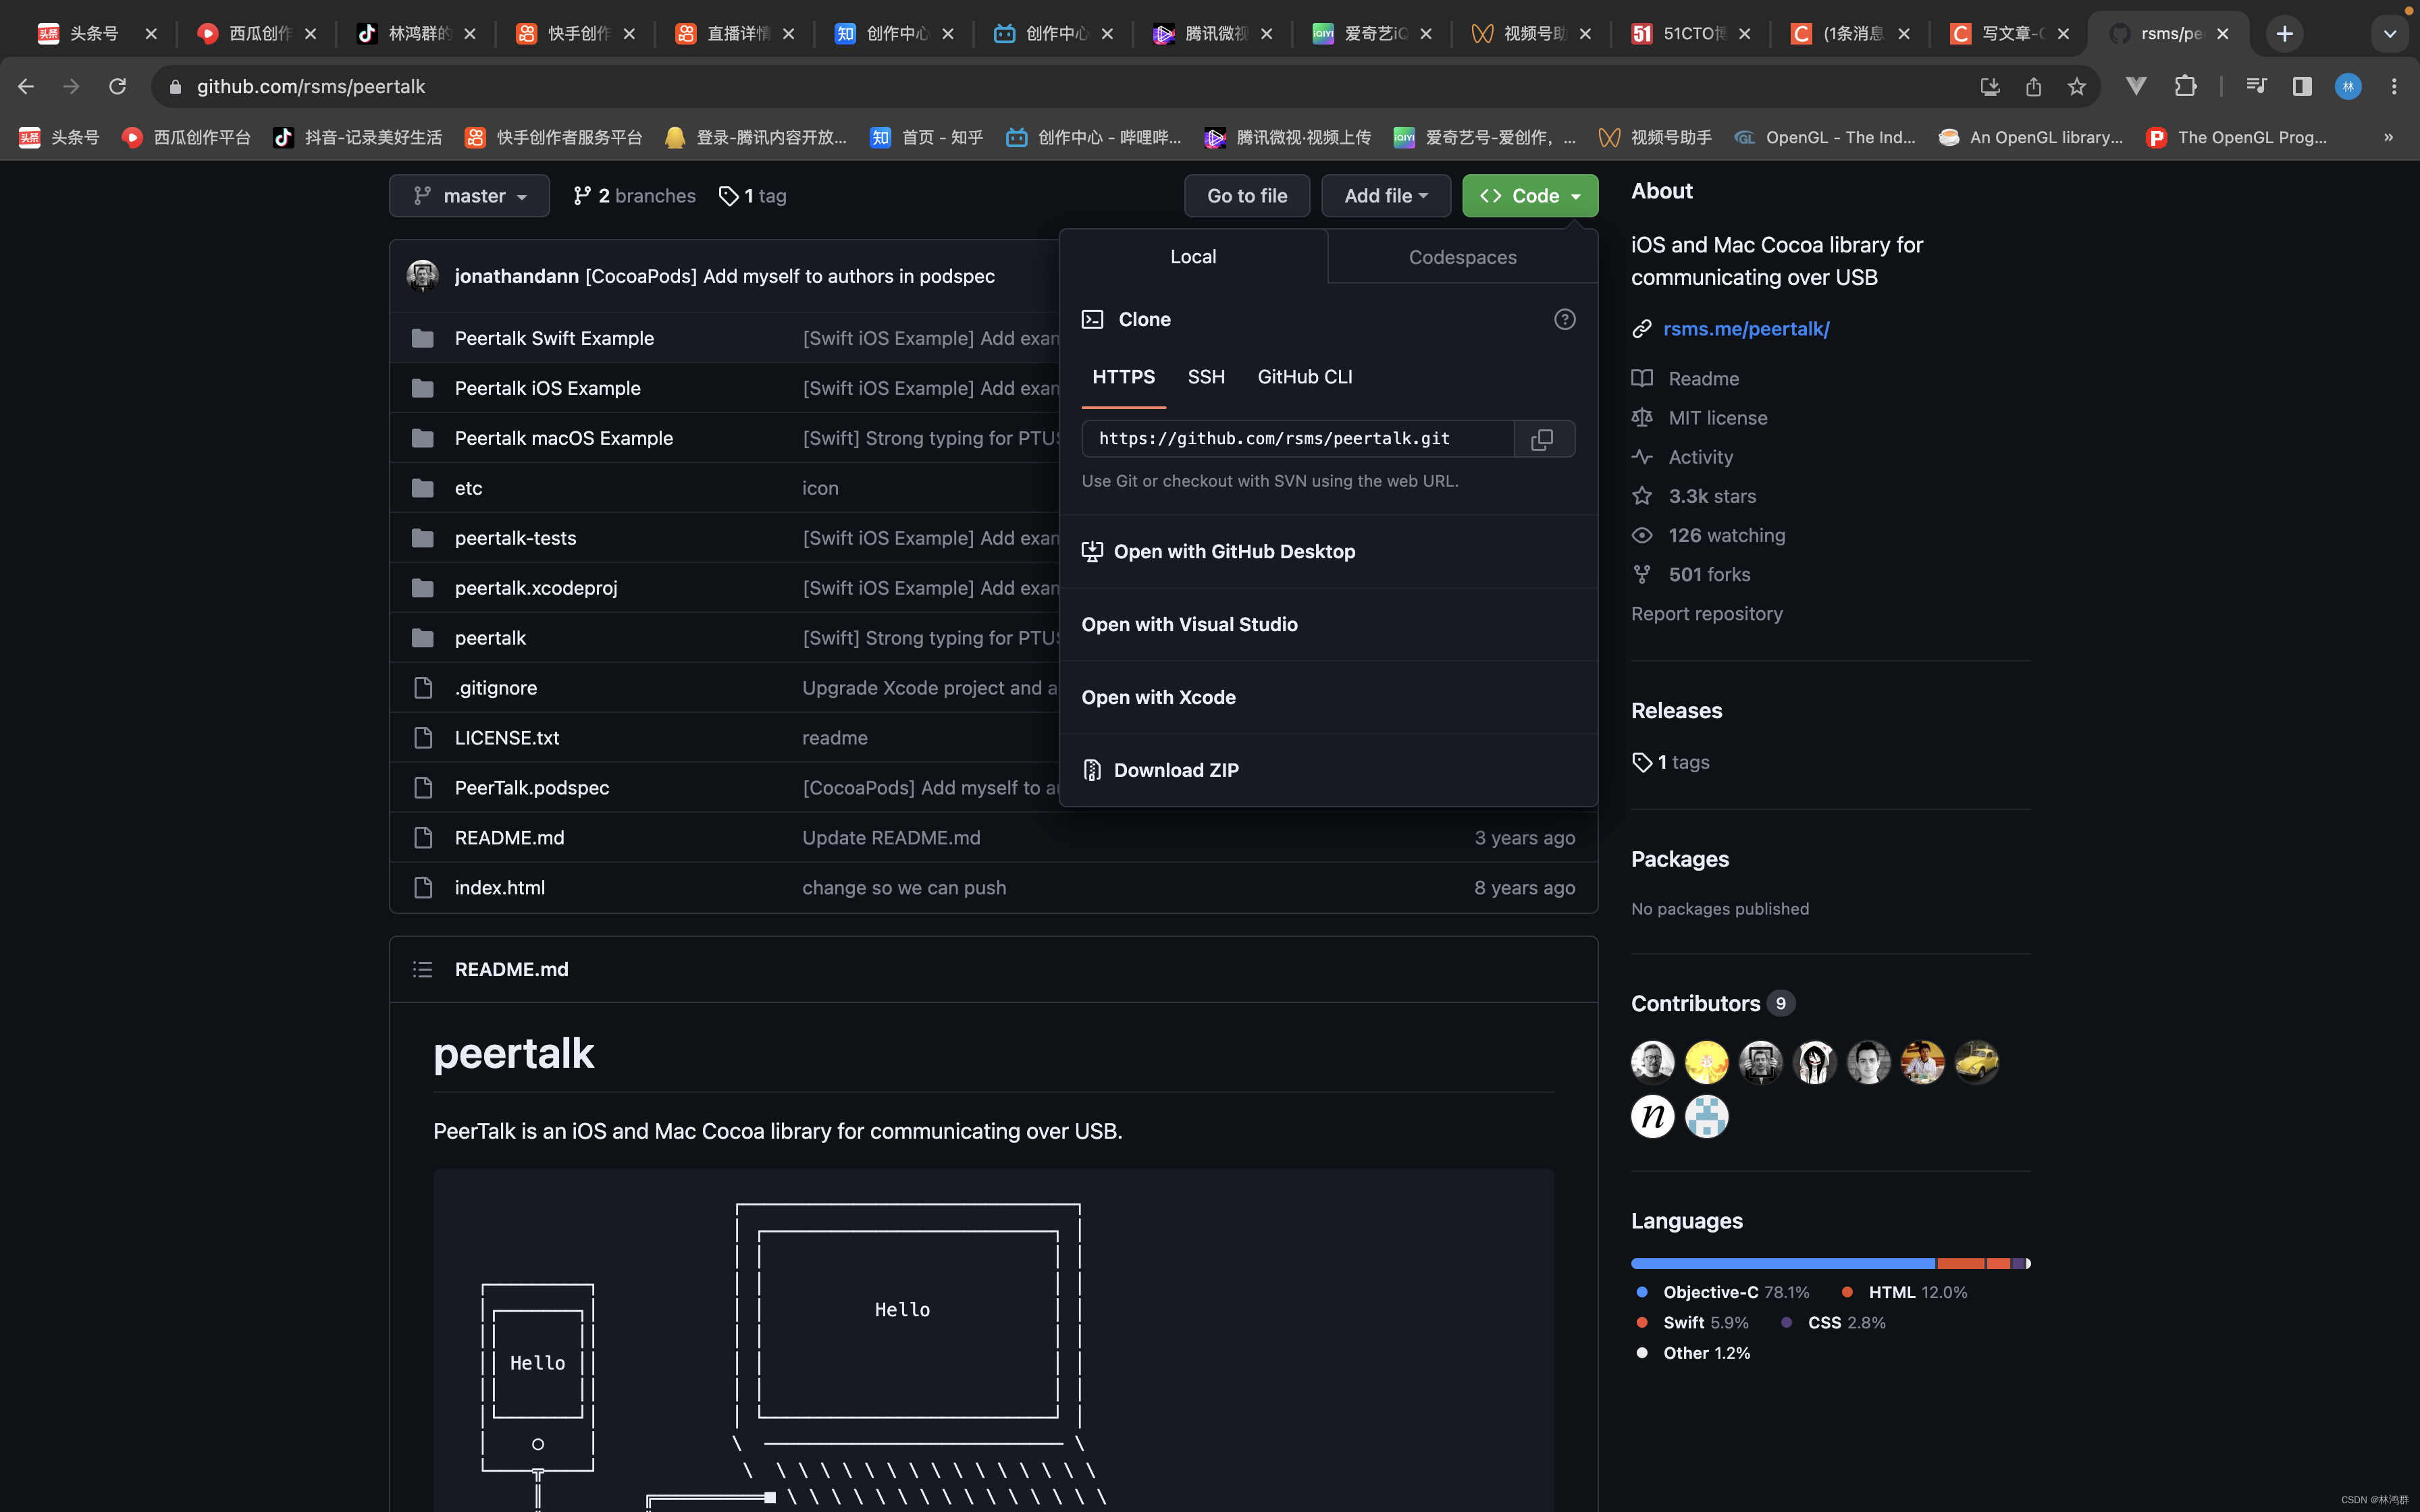Click the address bar URL

[x=311, y=87]
